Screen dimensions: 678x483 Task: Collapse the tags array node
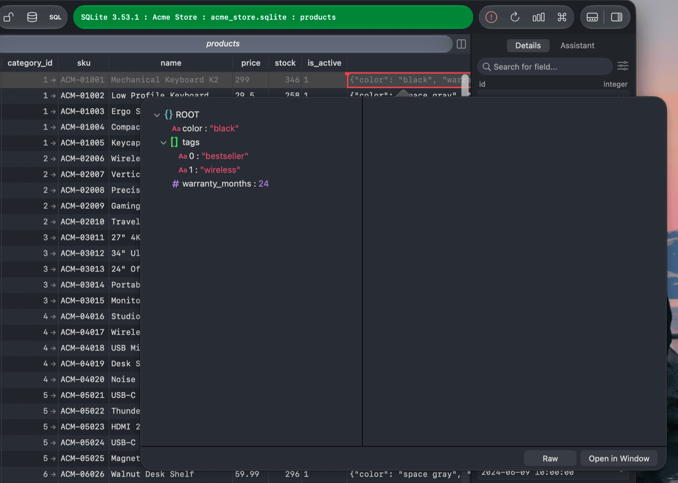pos(164,143)
